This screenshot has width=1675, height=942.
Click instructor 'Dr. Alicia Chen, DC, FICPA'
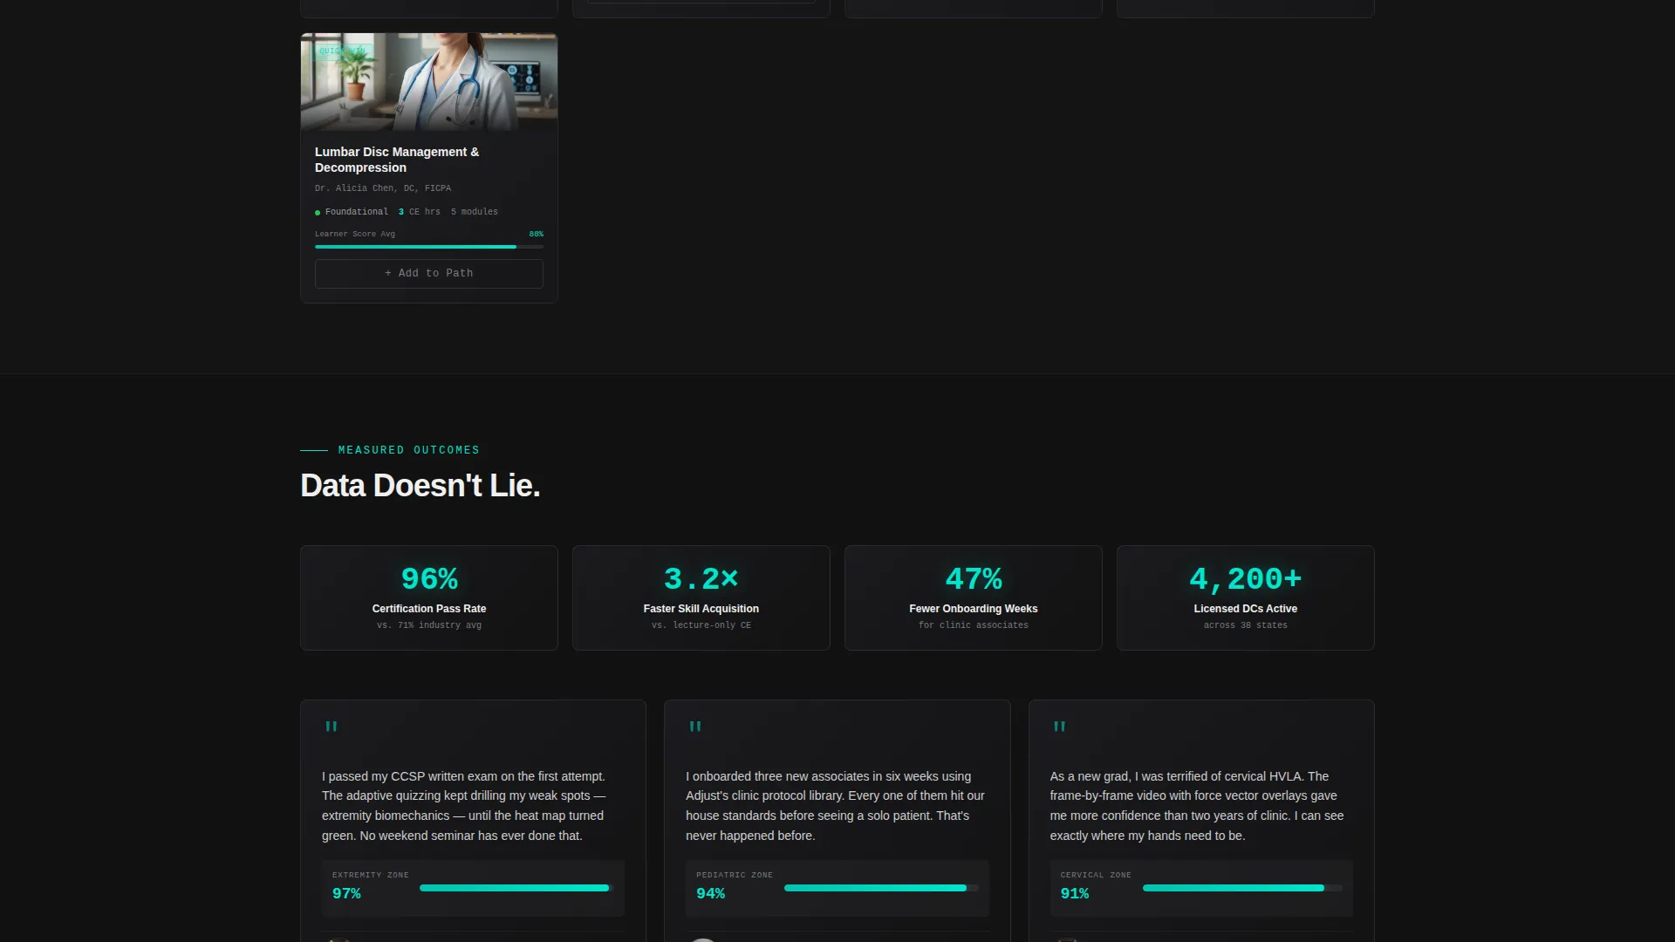click(383, 188)
